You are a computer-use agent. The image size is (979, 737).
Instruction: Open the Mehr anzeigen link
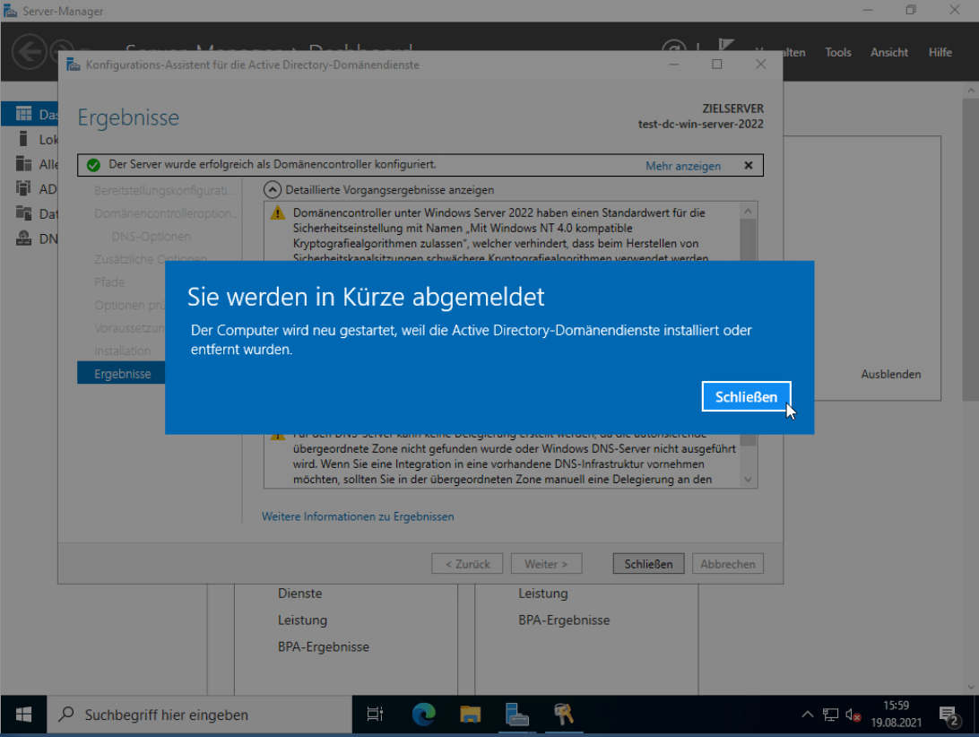(x=683, y=166)
